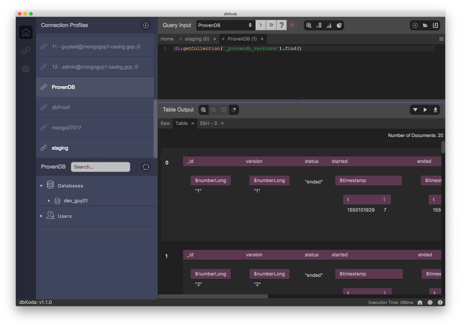
Task: Click the "ended" status value in document 1
Action: [x=314, y=275]
